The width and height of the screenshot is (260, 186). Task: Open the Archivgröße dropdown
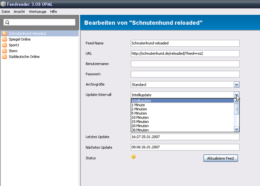tap(237, 85)
